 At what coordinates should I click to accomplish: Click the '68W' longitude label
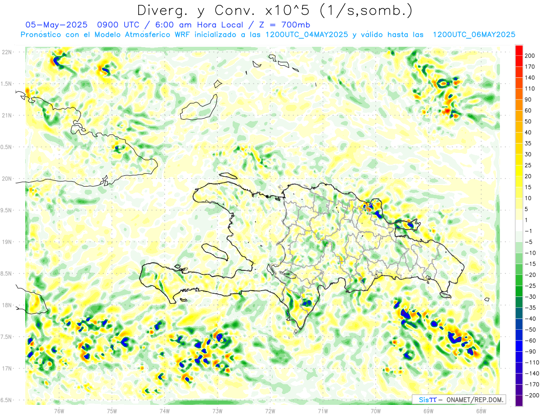(x=481, y=411)
